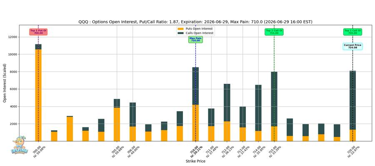Click the orange Puts Open Interest legend swatch
Image resolution: width=375 pixels, height=166 pixels.
tap(180, 28)
